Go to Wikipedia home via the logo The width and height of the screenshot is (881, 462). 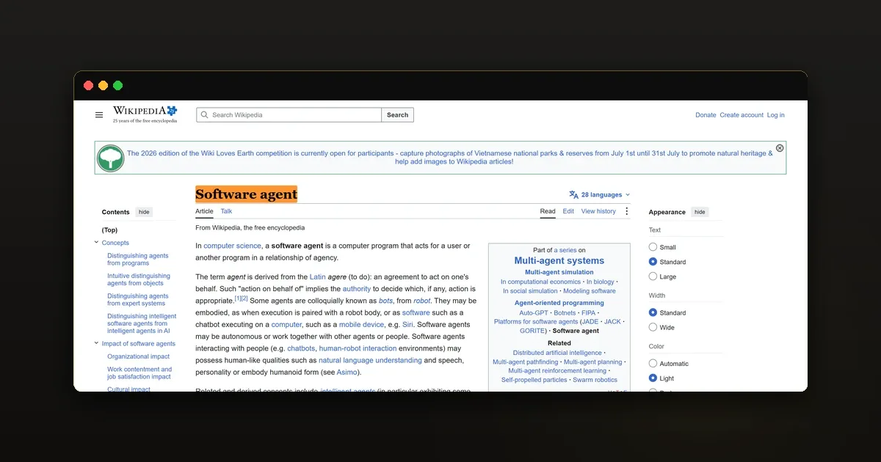pyautogui.click(x=145, y=114)
